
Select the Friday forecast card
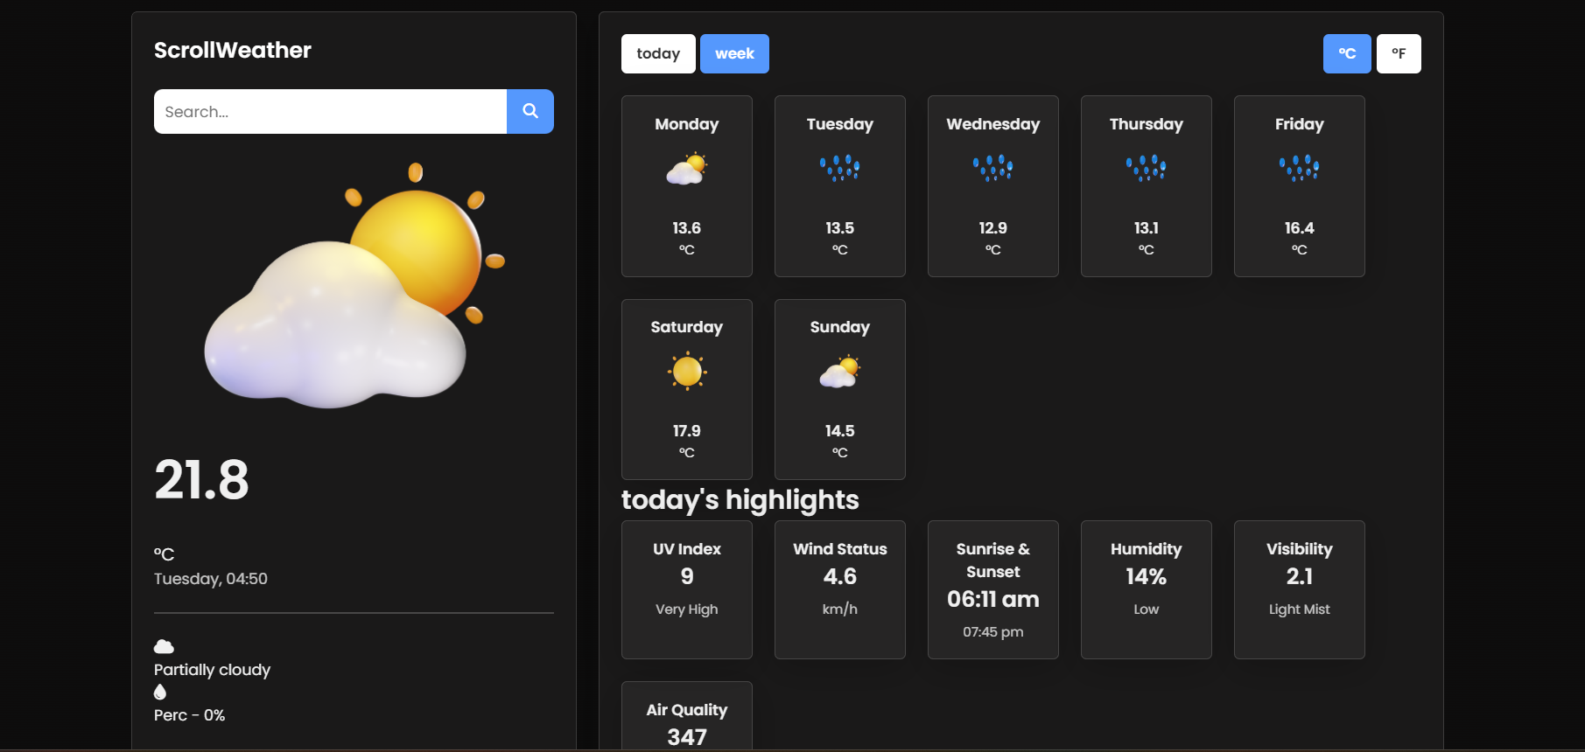pos(1299,185)
